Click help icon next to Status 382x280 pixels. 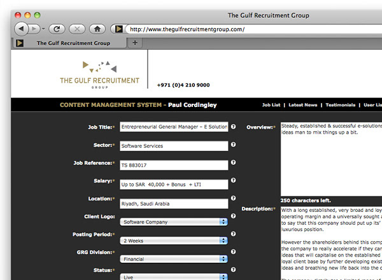[x=233, y=270]
